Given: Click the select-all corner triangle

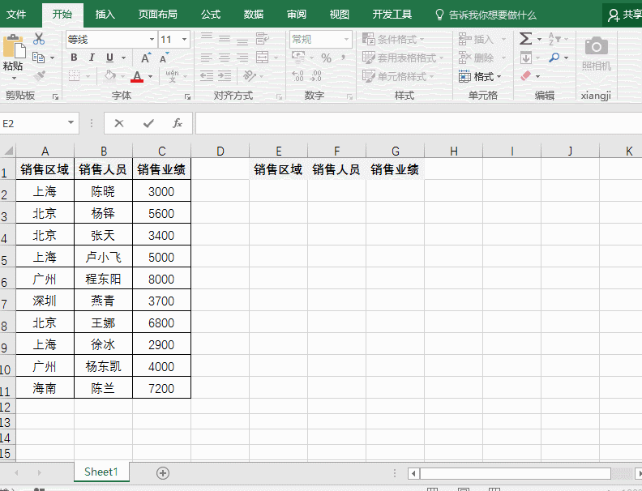Looking at the screenshot, I should [8, 151].
